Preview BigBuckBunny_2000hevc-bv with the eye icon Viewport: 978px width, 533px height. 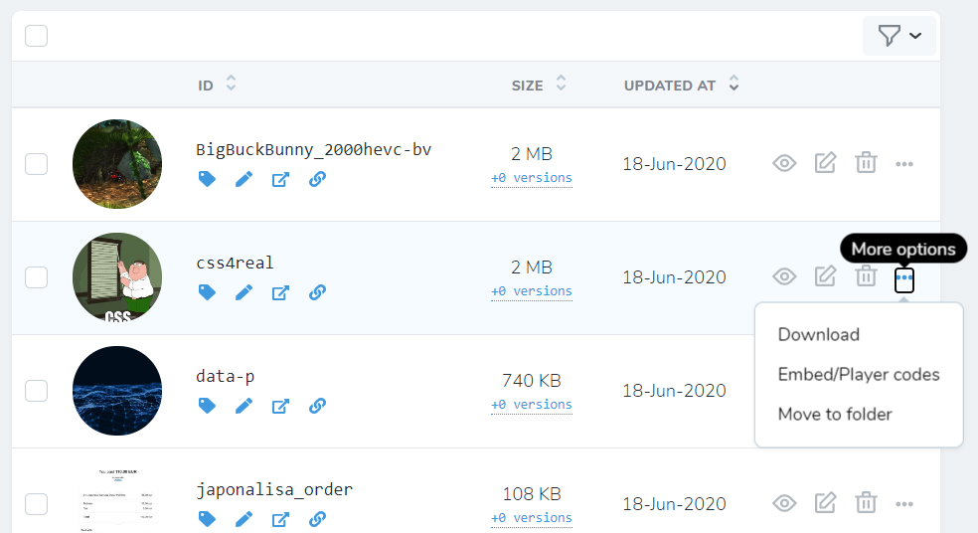(x=784, y=163)
